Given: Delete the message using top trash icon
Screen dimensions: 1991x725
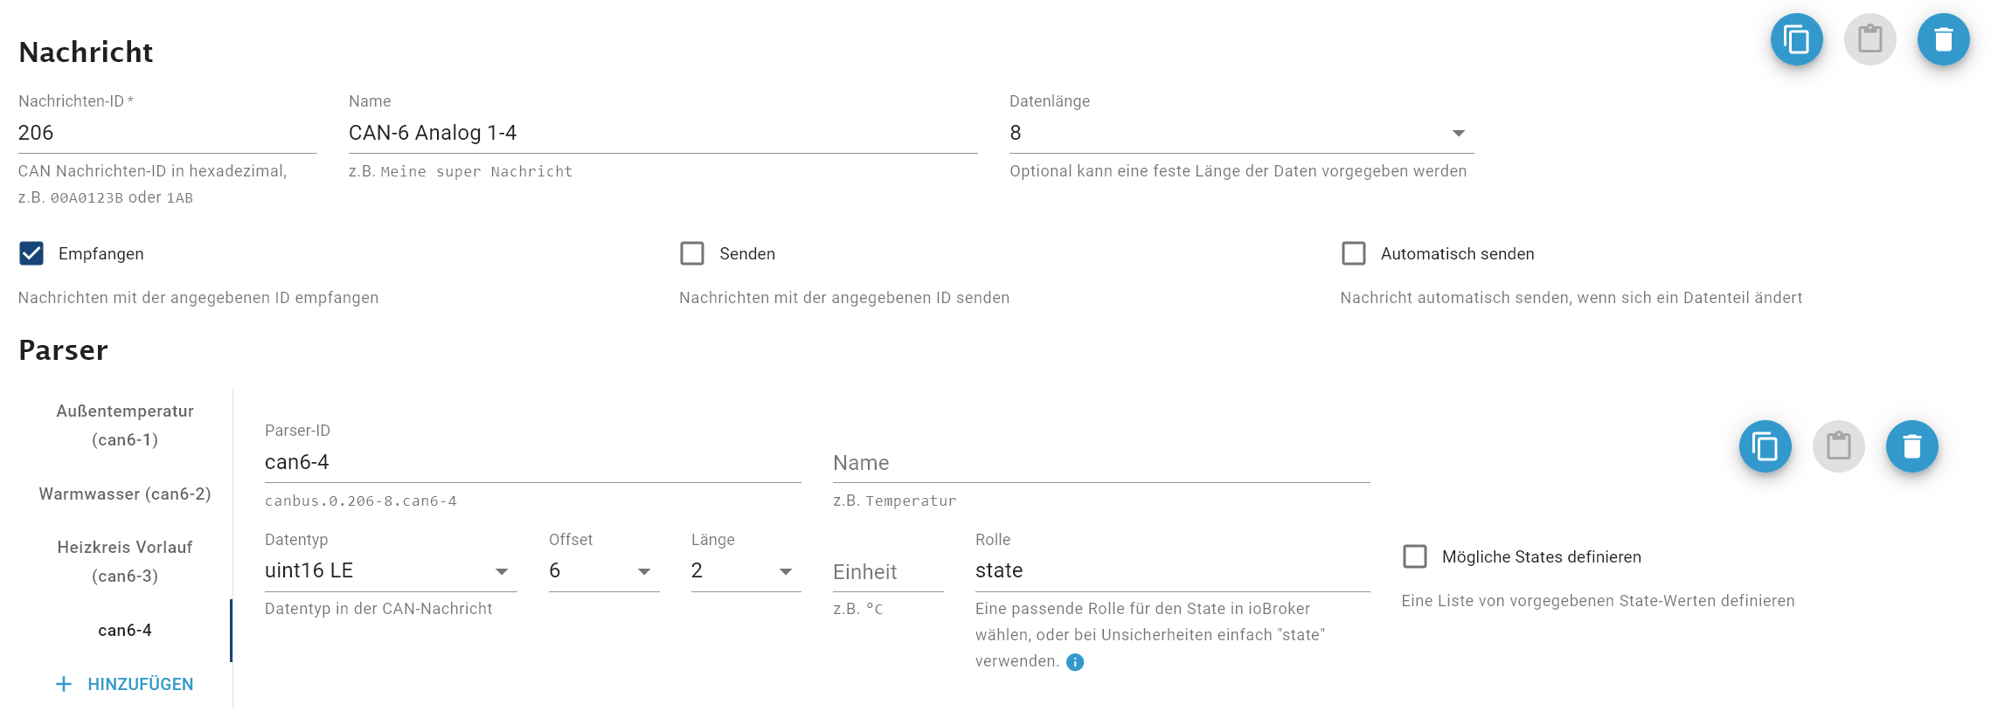Looking at the screenshot, I should 1943,39.
